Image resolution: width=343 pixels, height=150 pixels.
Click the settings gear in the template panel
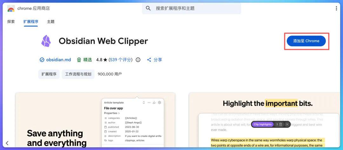point(159,103)
